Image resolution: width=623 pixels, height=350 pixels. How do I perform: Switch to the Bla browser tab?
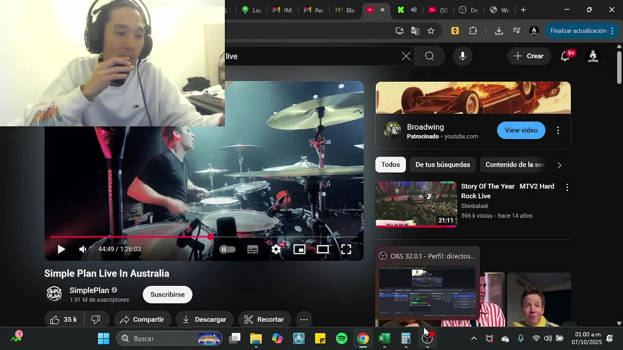pos(346,10)
